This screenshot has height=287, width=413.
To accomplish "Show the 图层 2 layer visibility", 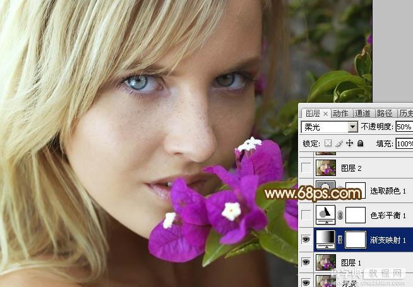I will [x=306, y=168].
